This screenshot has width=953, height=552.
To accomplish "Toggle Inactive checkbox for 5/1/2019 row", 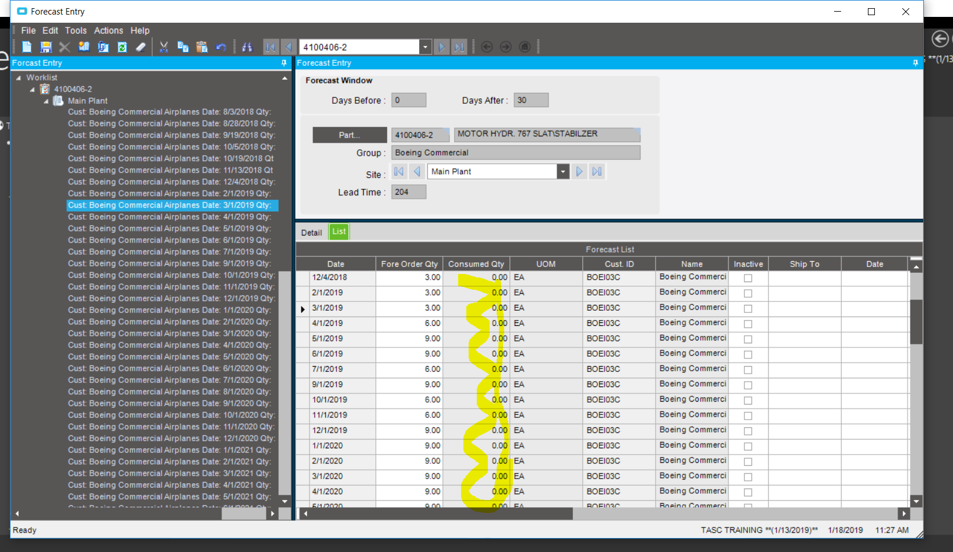I will (748, 339).
